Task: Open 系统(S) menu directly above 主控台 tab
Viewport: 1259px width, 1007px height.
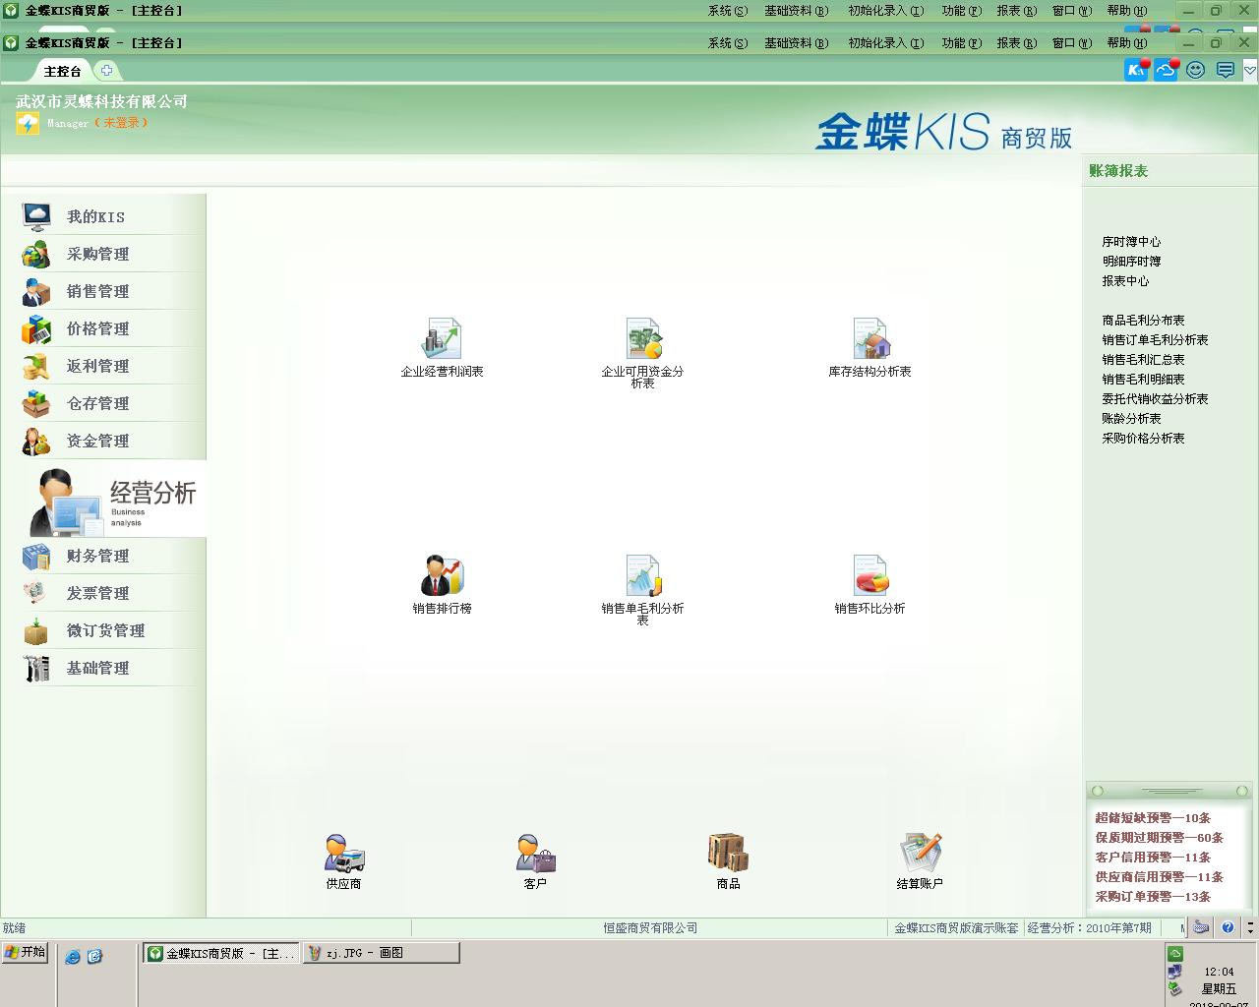Action: point(728,43)
